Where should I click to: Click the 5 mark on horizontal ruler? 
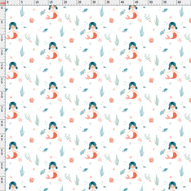click(x=22, y=2)
